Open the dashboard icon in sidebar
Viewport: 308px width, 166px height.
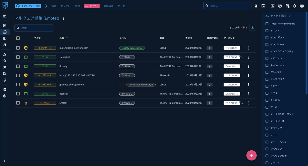point(5,16)
